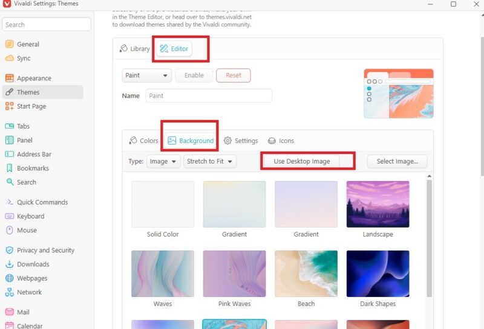Select the Dark Shapes background thumbnail
Image resolution: width=484 pixels, height=329 pixels.
[x=378, y=273]
